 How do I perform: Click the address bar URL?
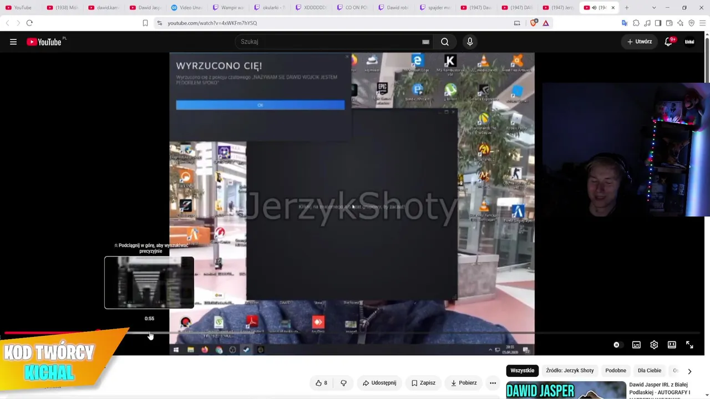point(212,23)
